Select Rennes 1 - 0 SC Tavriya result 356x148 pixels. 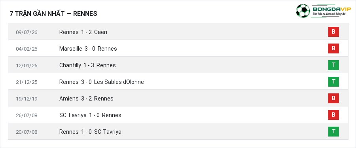[x=90, y=132]
